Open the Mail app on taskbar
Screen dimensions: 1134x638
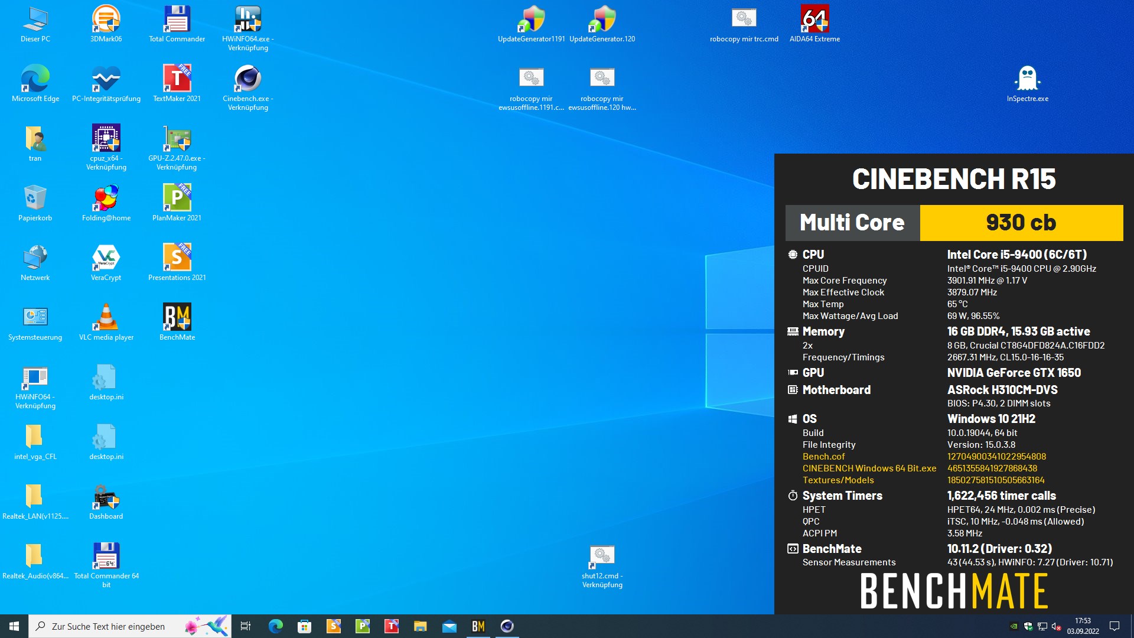(449, 626)
